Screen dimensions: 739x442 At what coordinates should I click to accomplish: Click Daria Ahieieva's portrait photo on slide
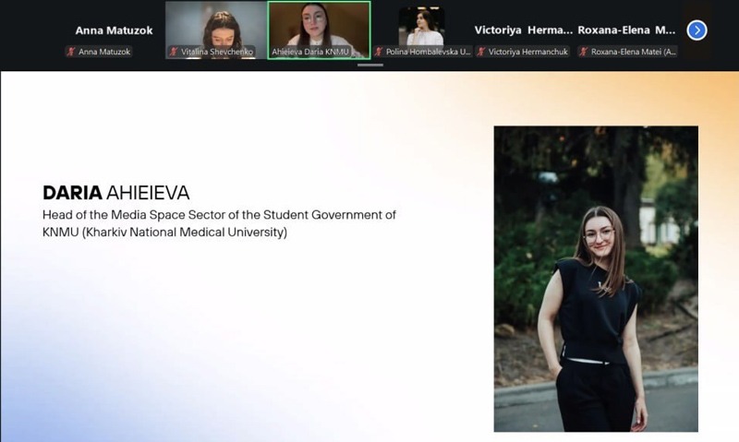(596, 279)
